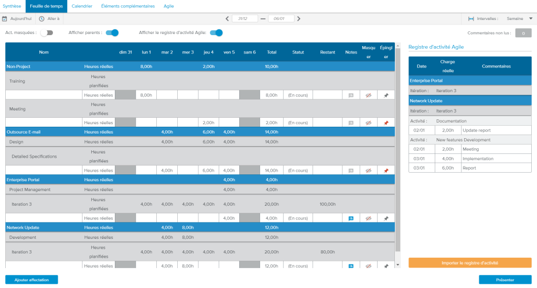Screen dimensions: 537x288
Task: Unpin the red-pinned Meeting row
Action: coord(386,123)
